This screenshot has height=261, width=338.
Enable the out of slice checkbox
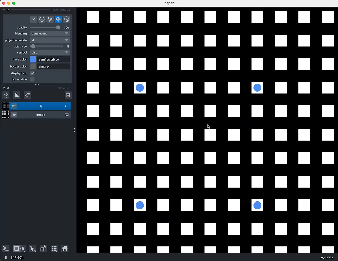[32, 79]
